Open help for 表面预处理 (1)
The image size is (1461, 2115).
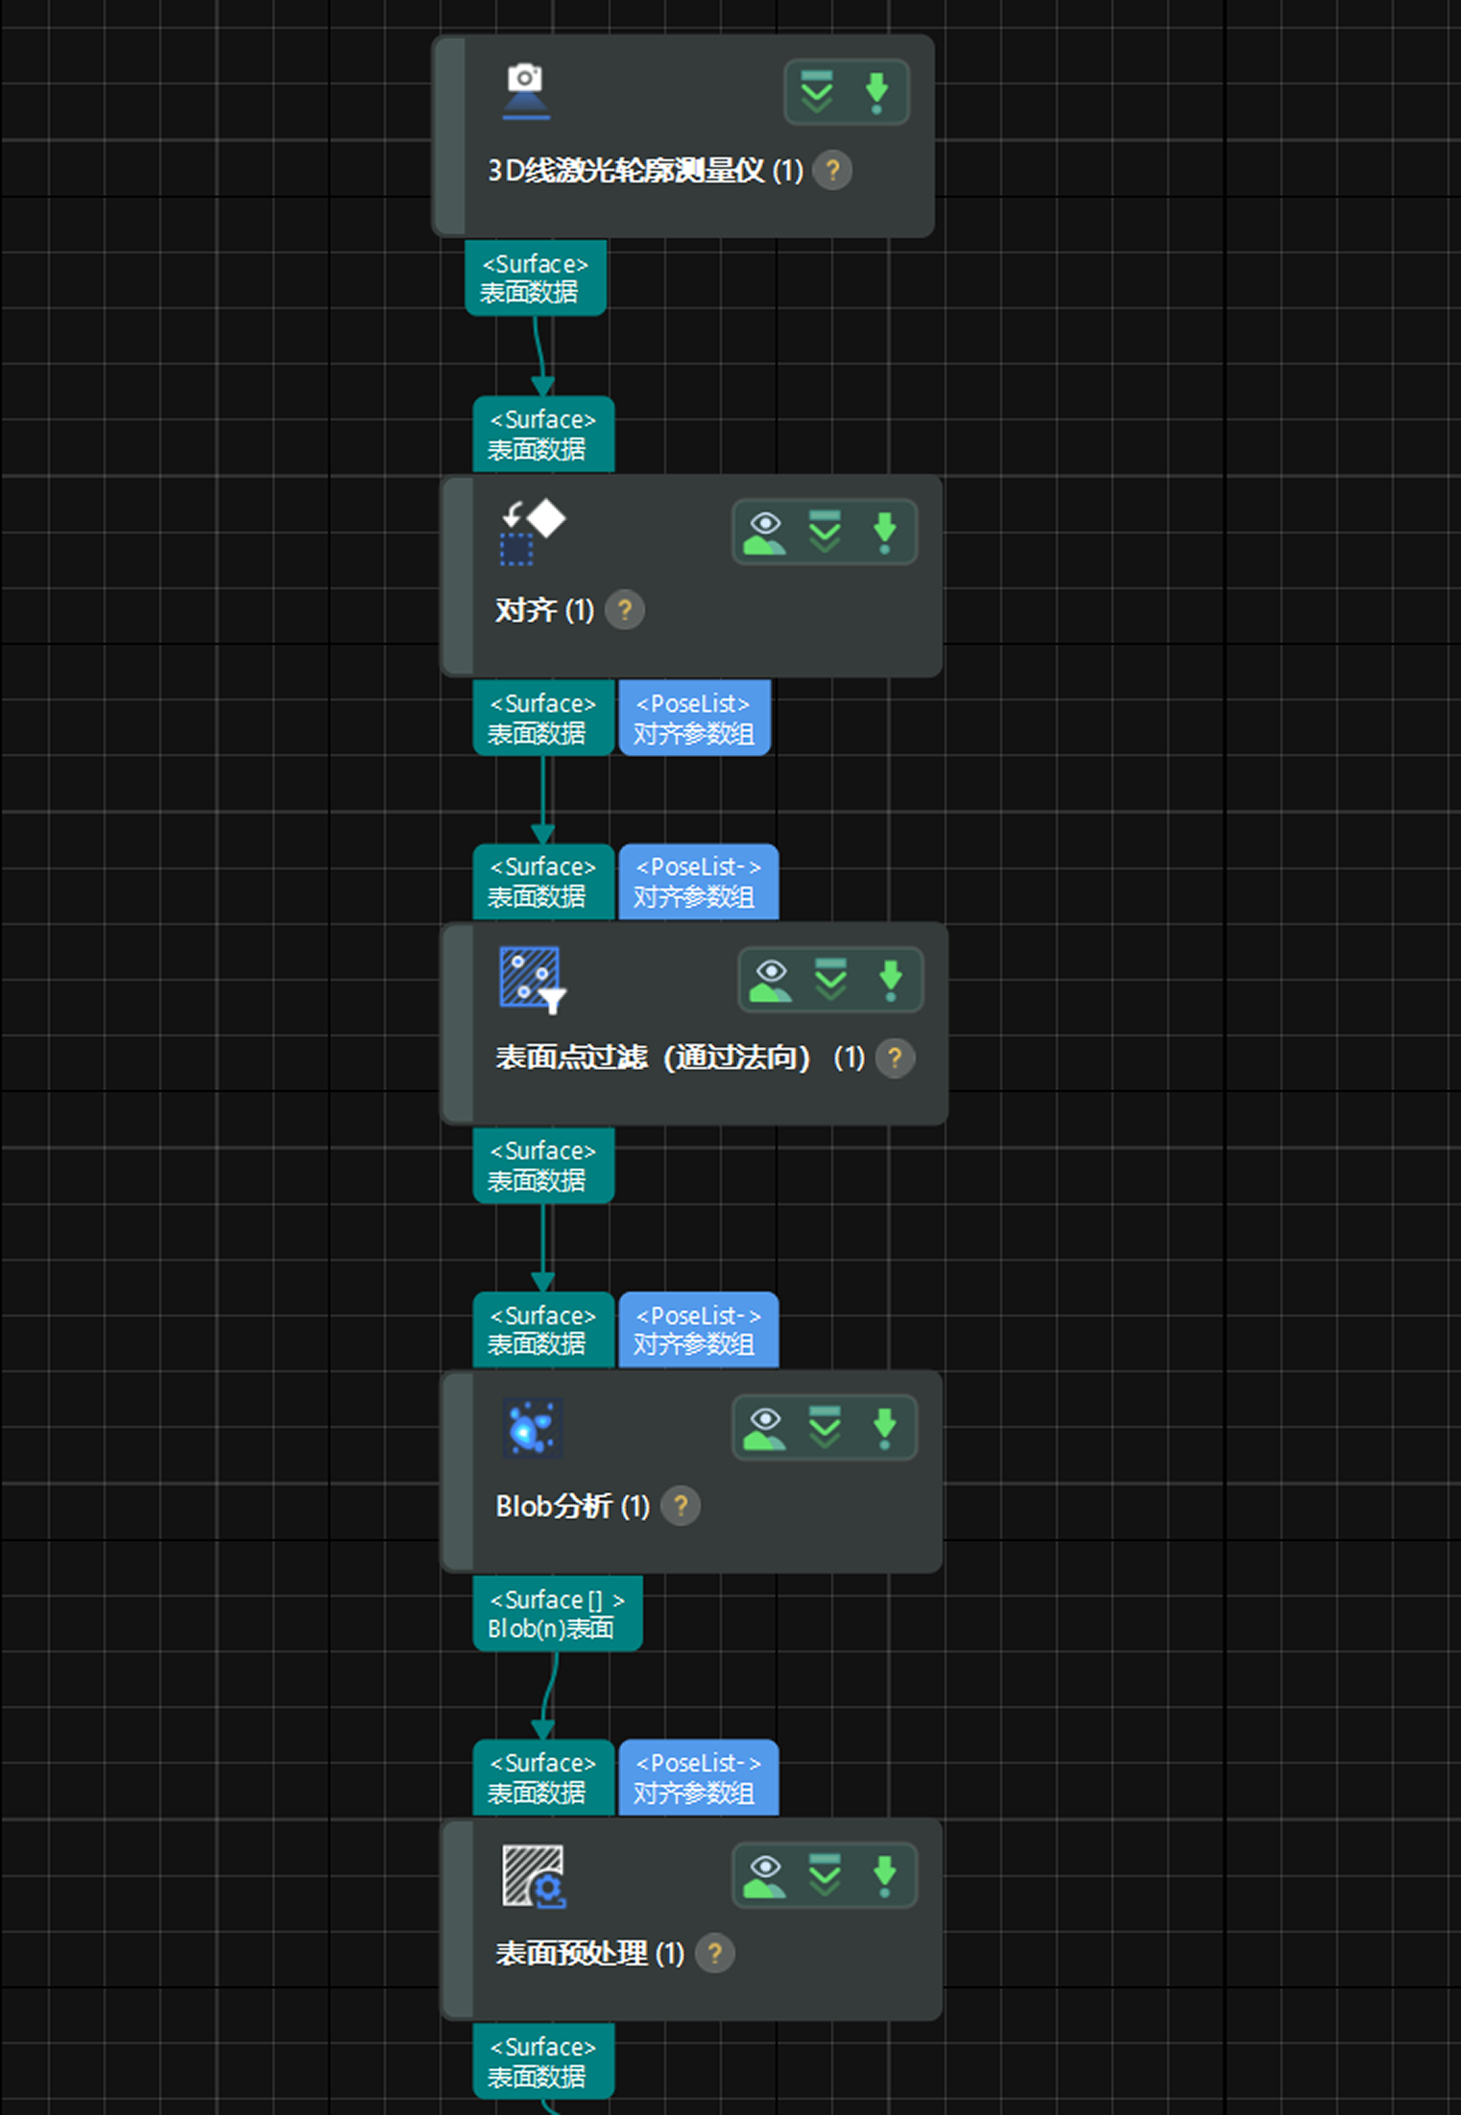pos(715,1954)
